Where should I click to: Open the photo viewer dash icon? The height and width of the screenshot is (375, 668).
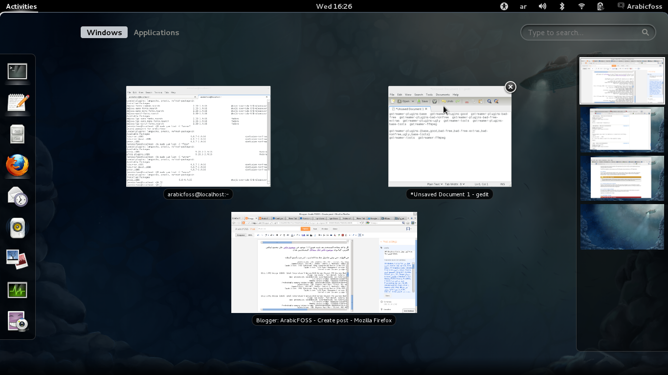[x=18, y=259]
